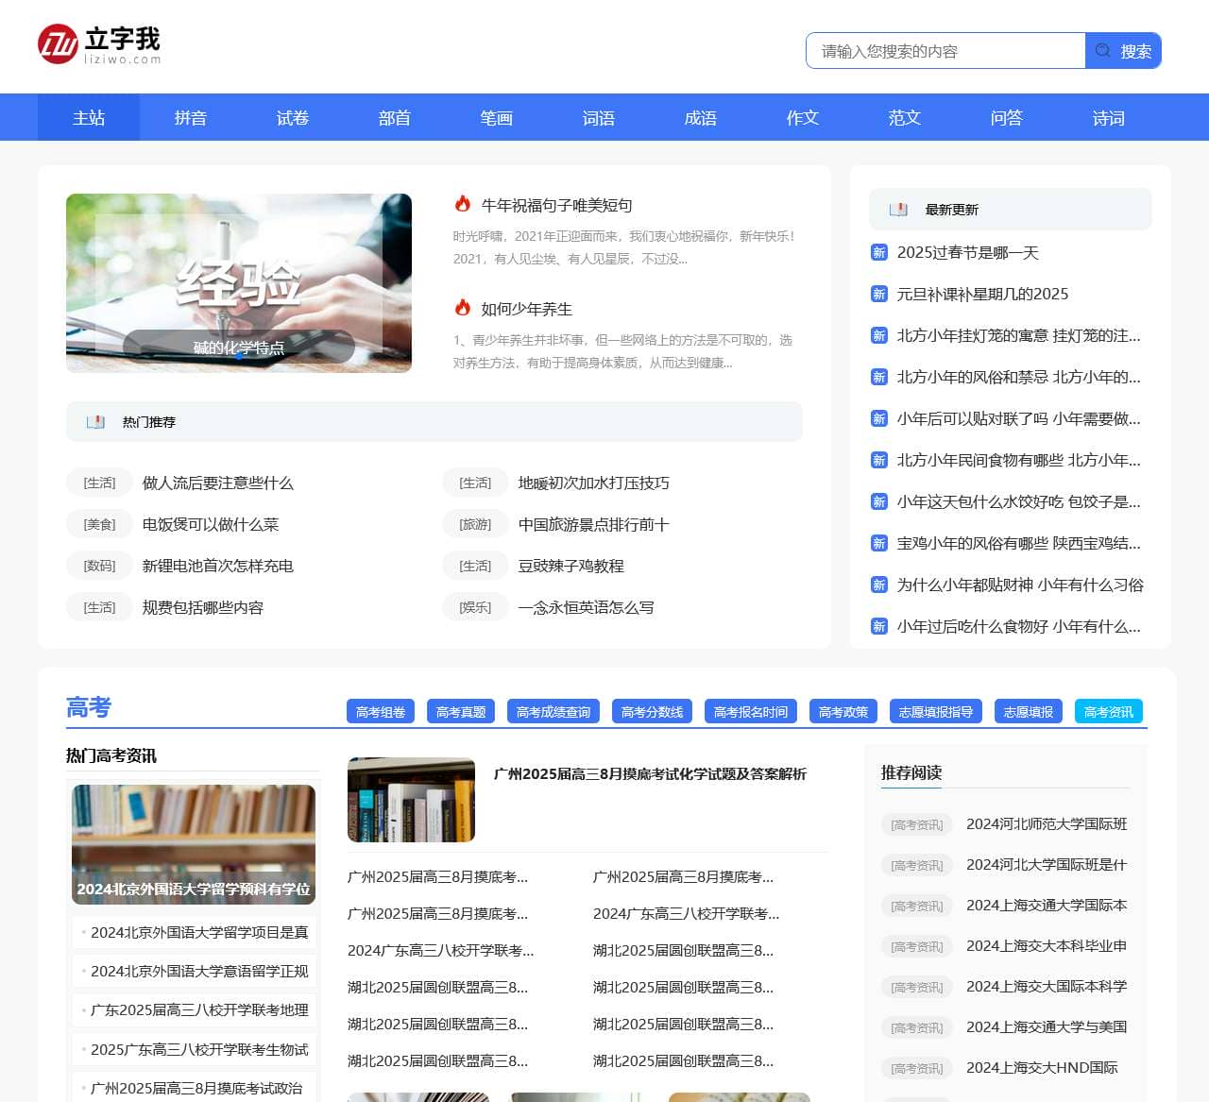1209x1102 pixels.
Task: Click the bookshelf image captioned 2024北京外国语大学留学预科有学位
Action: tap(194, 844)
